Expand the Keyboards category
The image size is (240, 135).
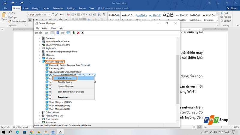tap(40, 48)
